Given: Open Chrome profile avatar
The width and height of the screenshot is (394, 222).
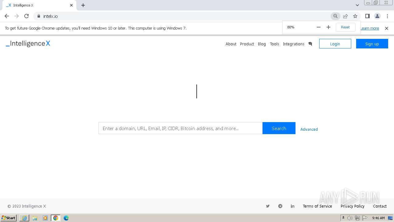Looking at the screenshot, I should (x=377, y=16).
